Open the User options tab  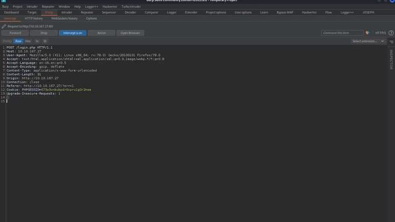243,12
